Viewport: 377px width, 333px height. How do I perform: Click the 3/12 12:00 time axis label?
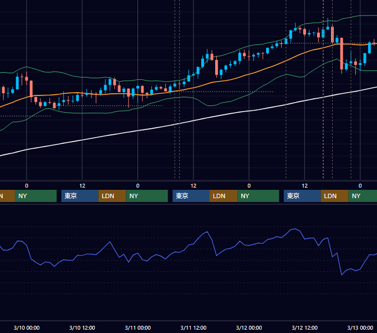304,327
